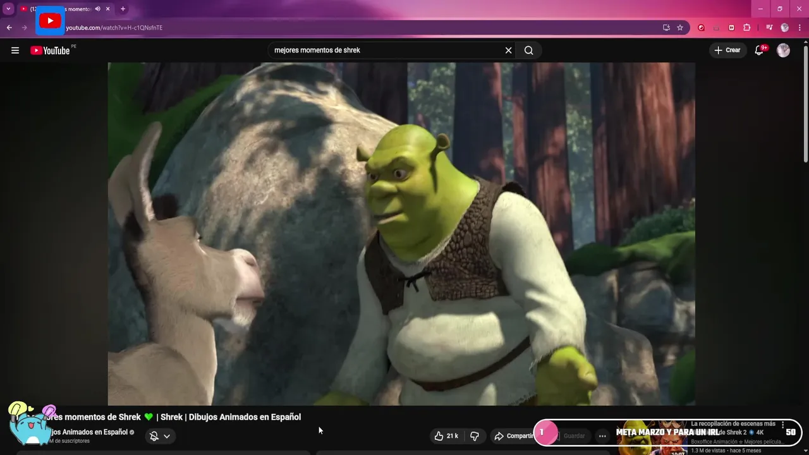Viewport: 809px width, 455px height.
Task: Open the YouTube guide hamburger menu
Action: point(15,51)
